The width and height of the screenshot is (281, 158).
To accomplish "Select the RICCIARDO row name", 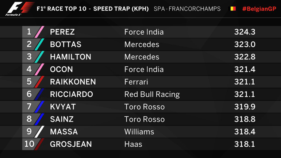I will pyautogui.click(x=72, y=95).
